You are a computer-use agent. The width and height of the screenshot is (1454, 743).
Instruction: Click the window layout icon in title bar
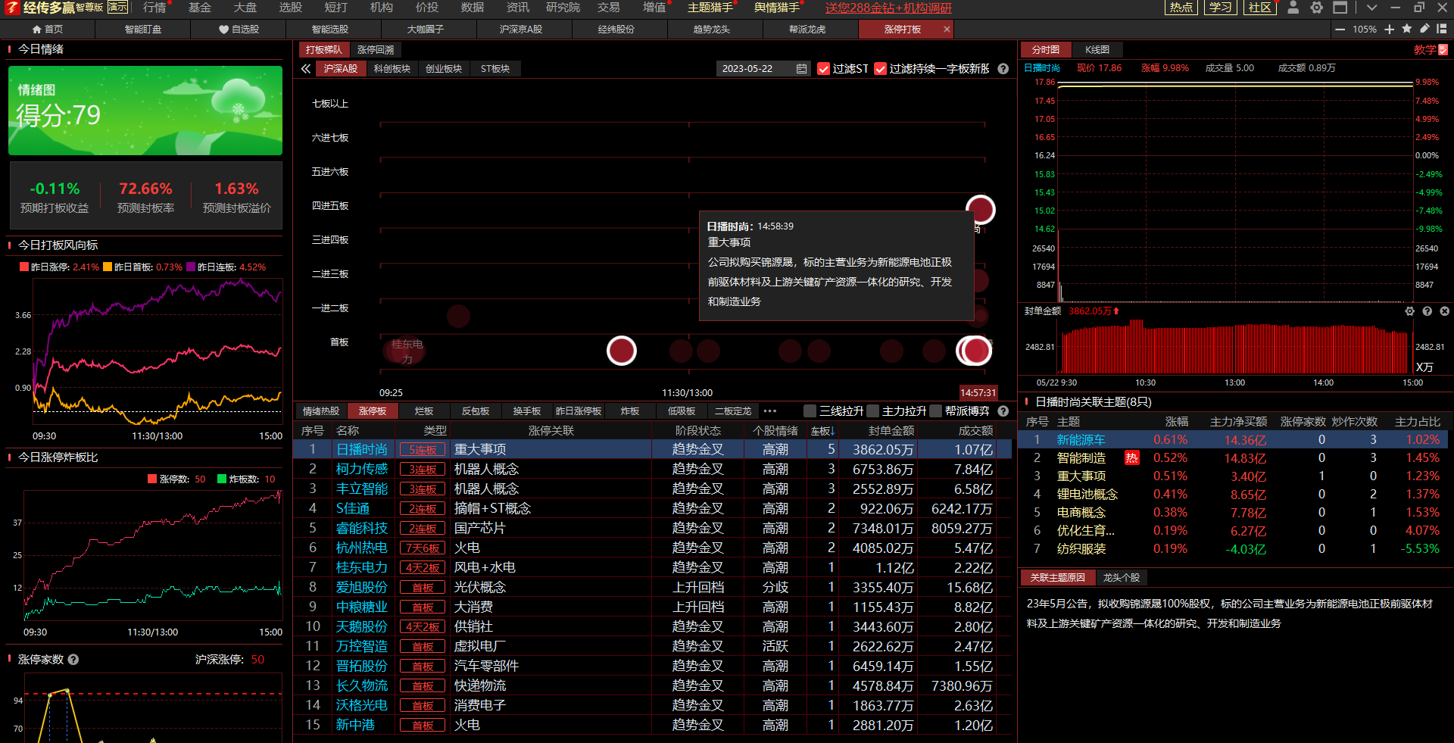click(1340, 8)
